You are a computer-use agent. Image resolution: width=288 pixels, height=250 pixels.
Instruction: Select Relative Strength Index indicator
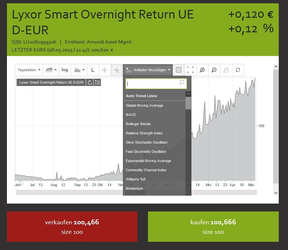click(x=144, y=133)
